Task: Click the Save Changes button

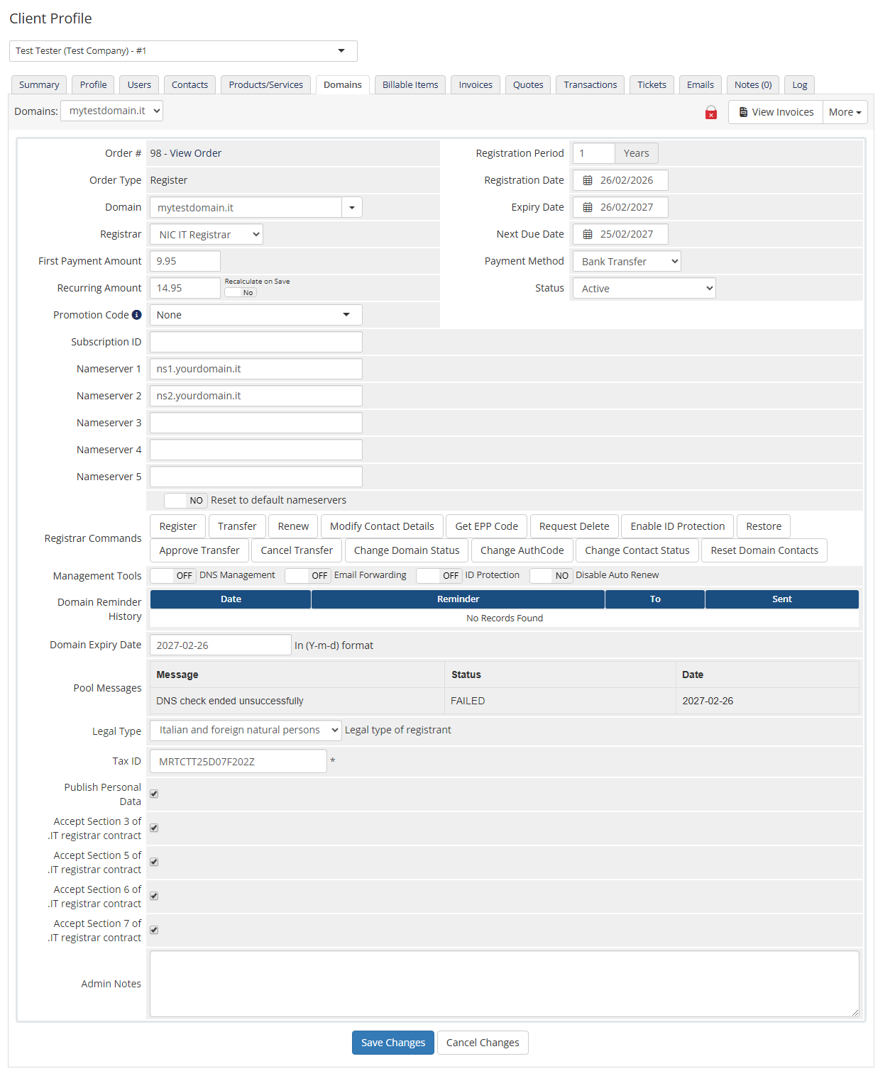Action: tap(392, 1043)
